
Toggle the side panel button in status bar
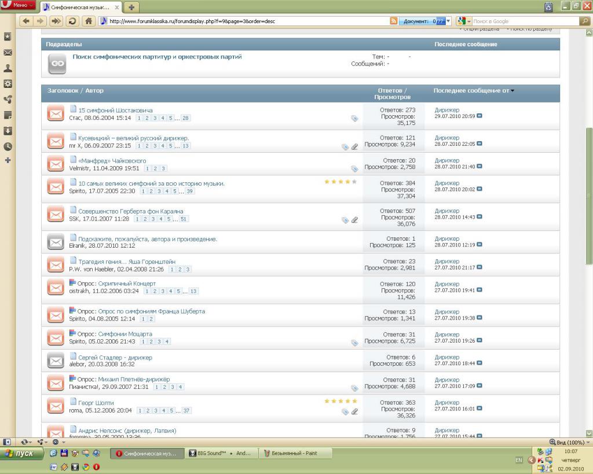point(7,442)
